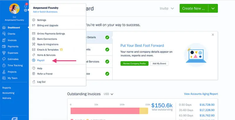This screenshot has width=235, height=120.
Task: Click the Projects flask icon
Action: pos(4,72)
